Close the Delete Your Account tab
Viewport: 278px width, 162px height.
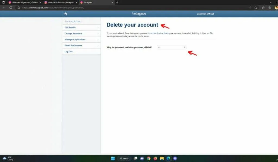(x=76, y=2)
